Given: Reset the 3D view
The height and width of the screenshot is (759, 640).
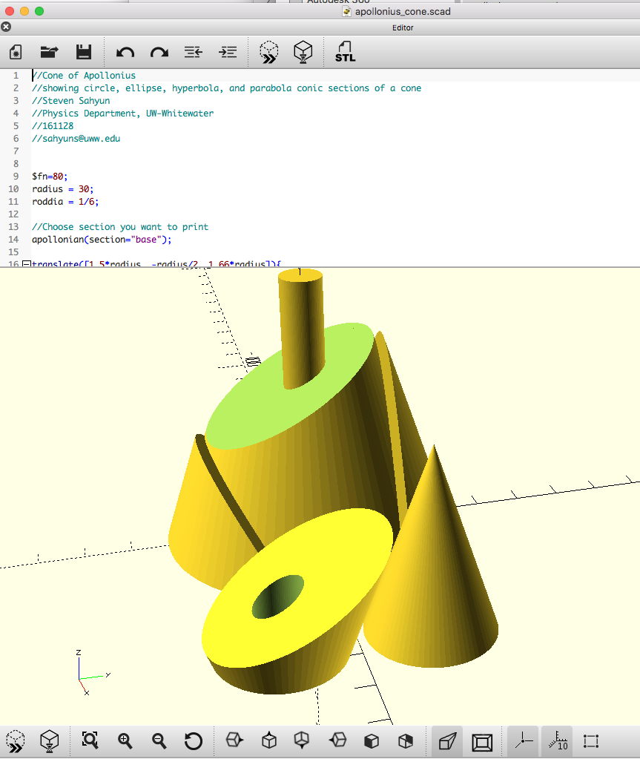Looking at the screenshot, I should coord(193,741).
